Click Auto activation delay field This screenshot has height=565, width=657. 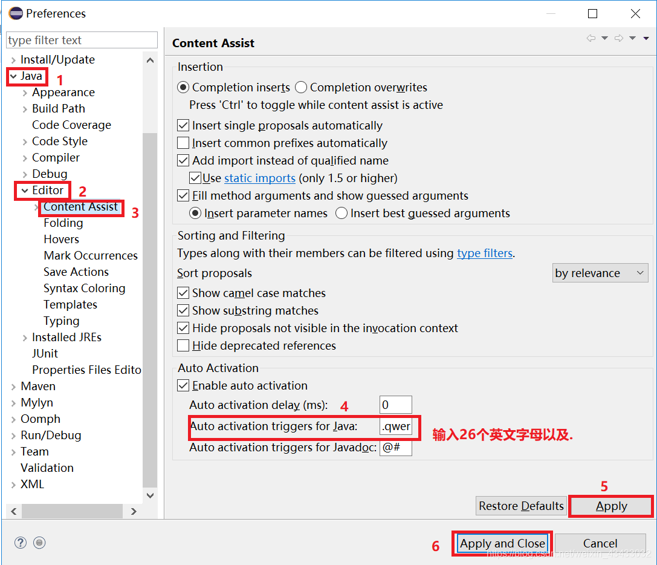coord(395,405)
